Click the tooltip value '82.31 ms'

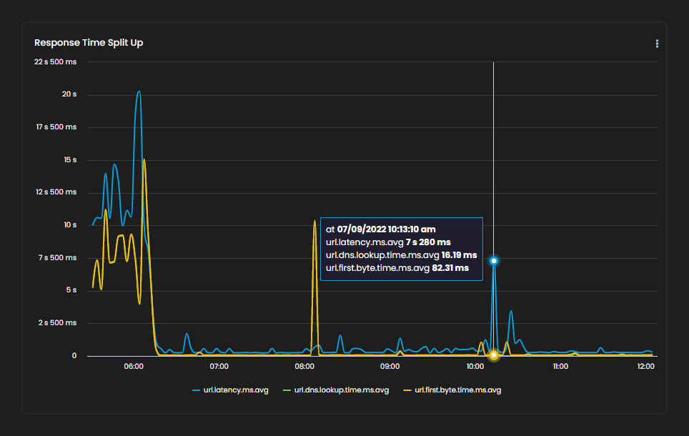(x=450, y=267)
